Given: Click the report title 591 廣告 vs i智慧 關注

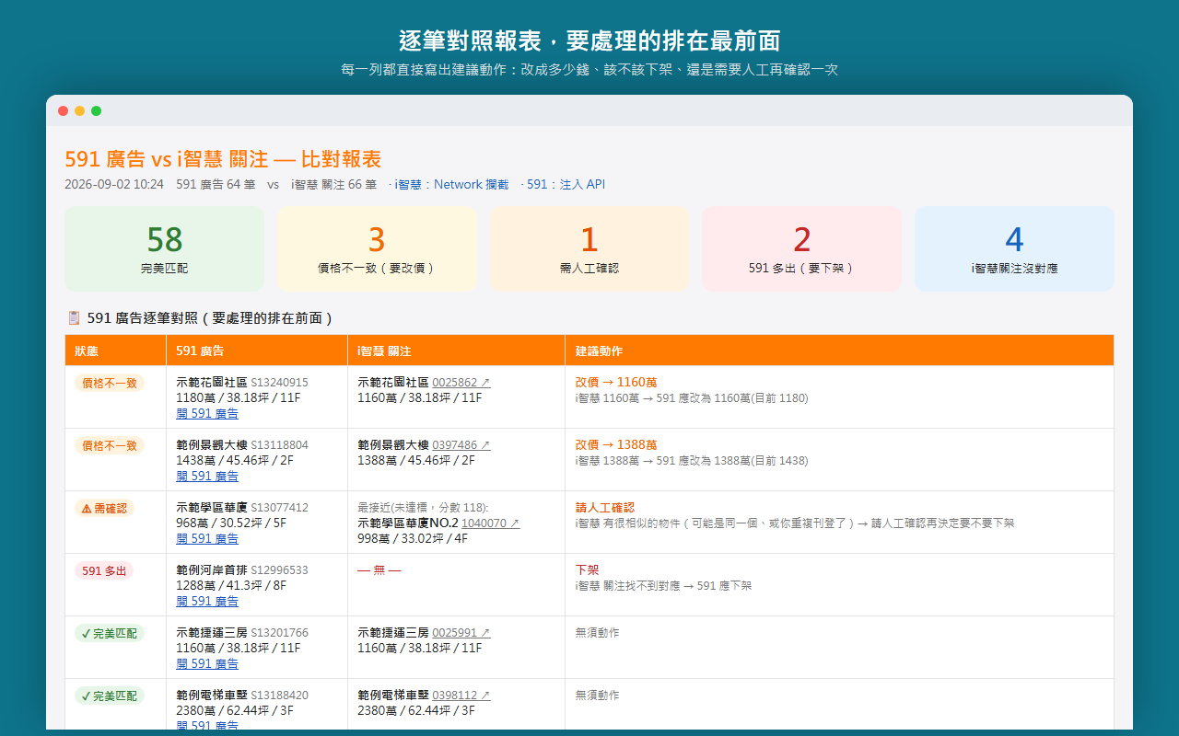Looking at the screenshot, I should tap(223, 158).
